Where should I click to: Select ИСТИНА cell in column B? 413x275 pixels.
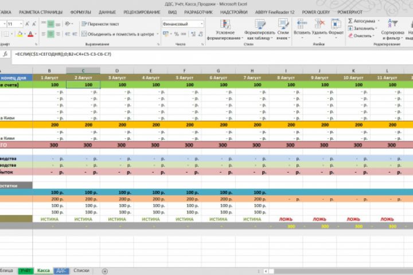point(49,219)
